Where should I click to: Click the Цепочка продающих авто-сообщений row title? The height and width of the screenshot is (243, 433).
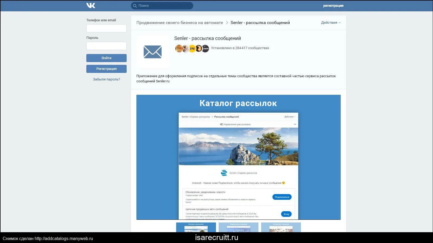pos(207,209)
